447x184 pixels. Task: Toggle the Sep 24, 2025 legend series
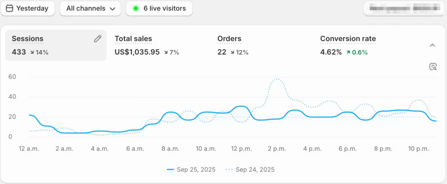point(250,170)
